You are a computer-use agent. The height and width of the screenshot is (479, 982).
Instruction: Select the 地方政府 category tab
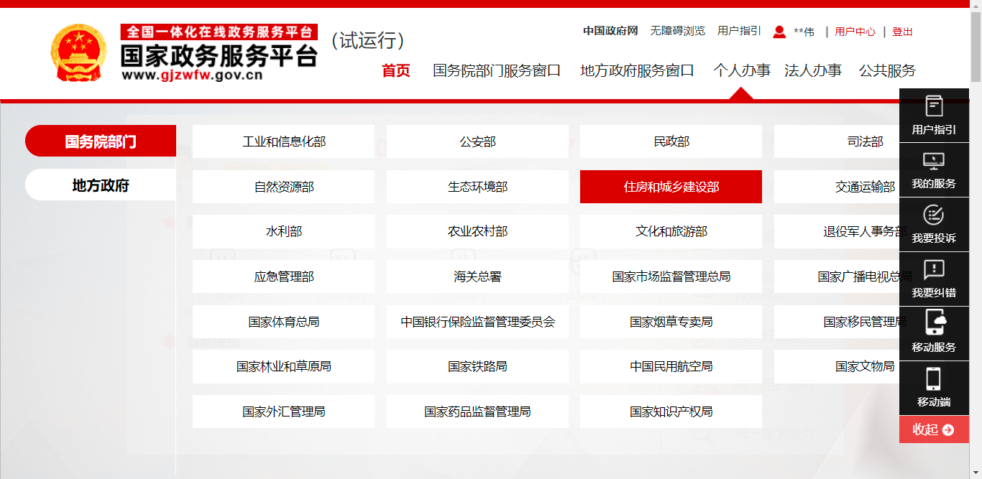[101, 185]
